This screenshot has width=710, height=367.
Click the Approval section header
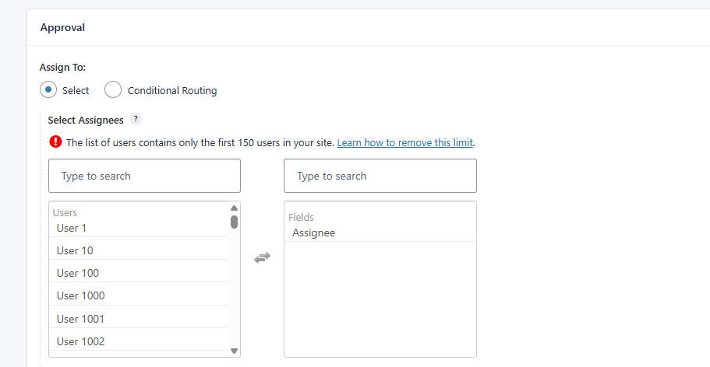(x=62, y=27)
